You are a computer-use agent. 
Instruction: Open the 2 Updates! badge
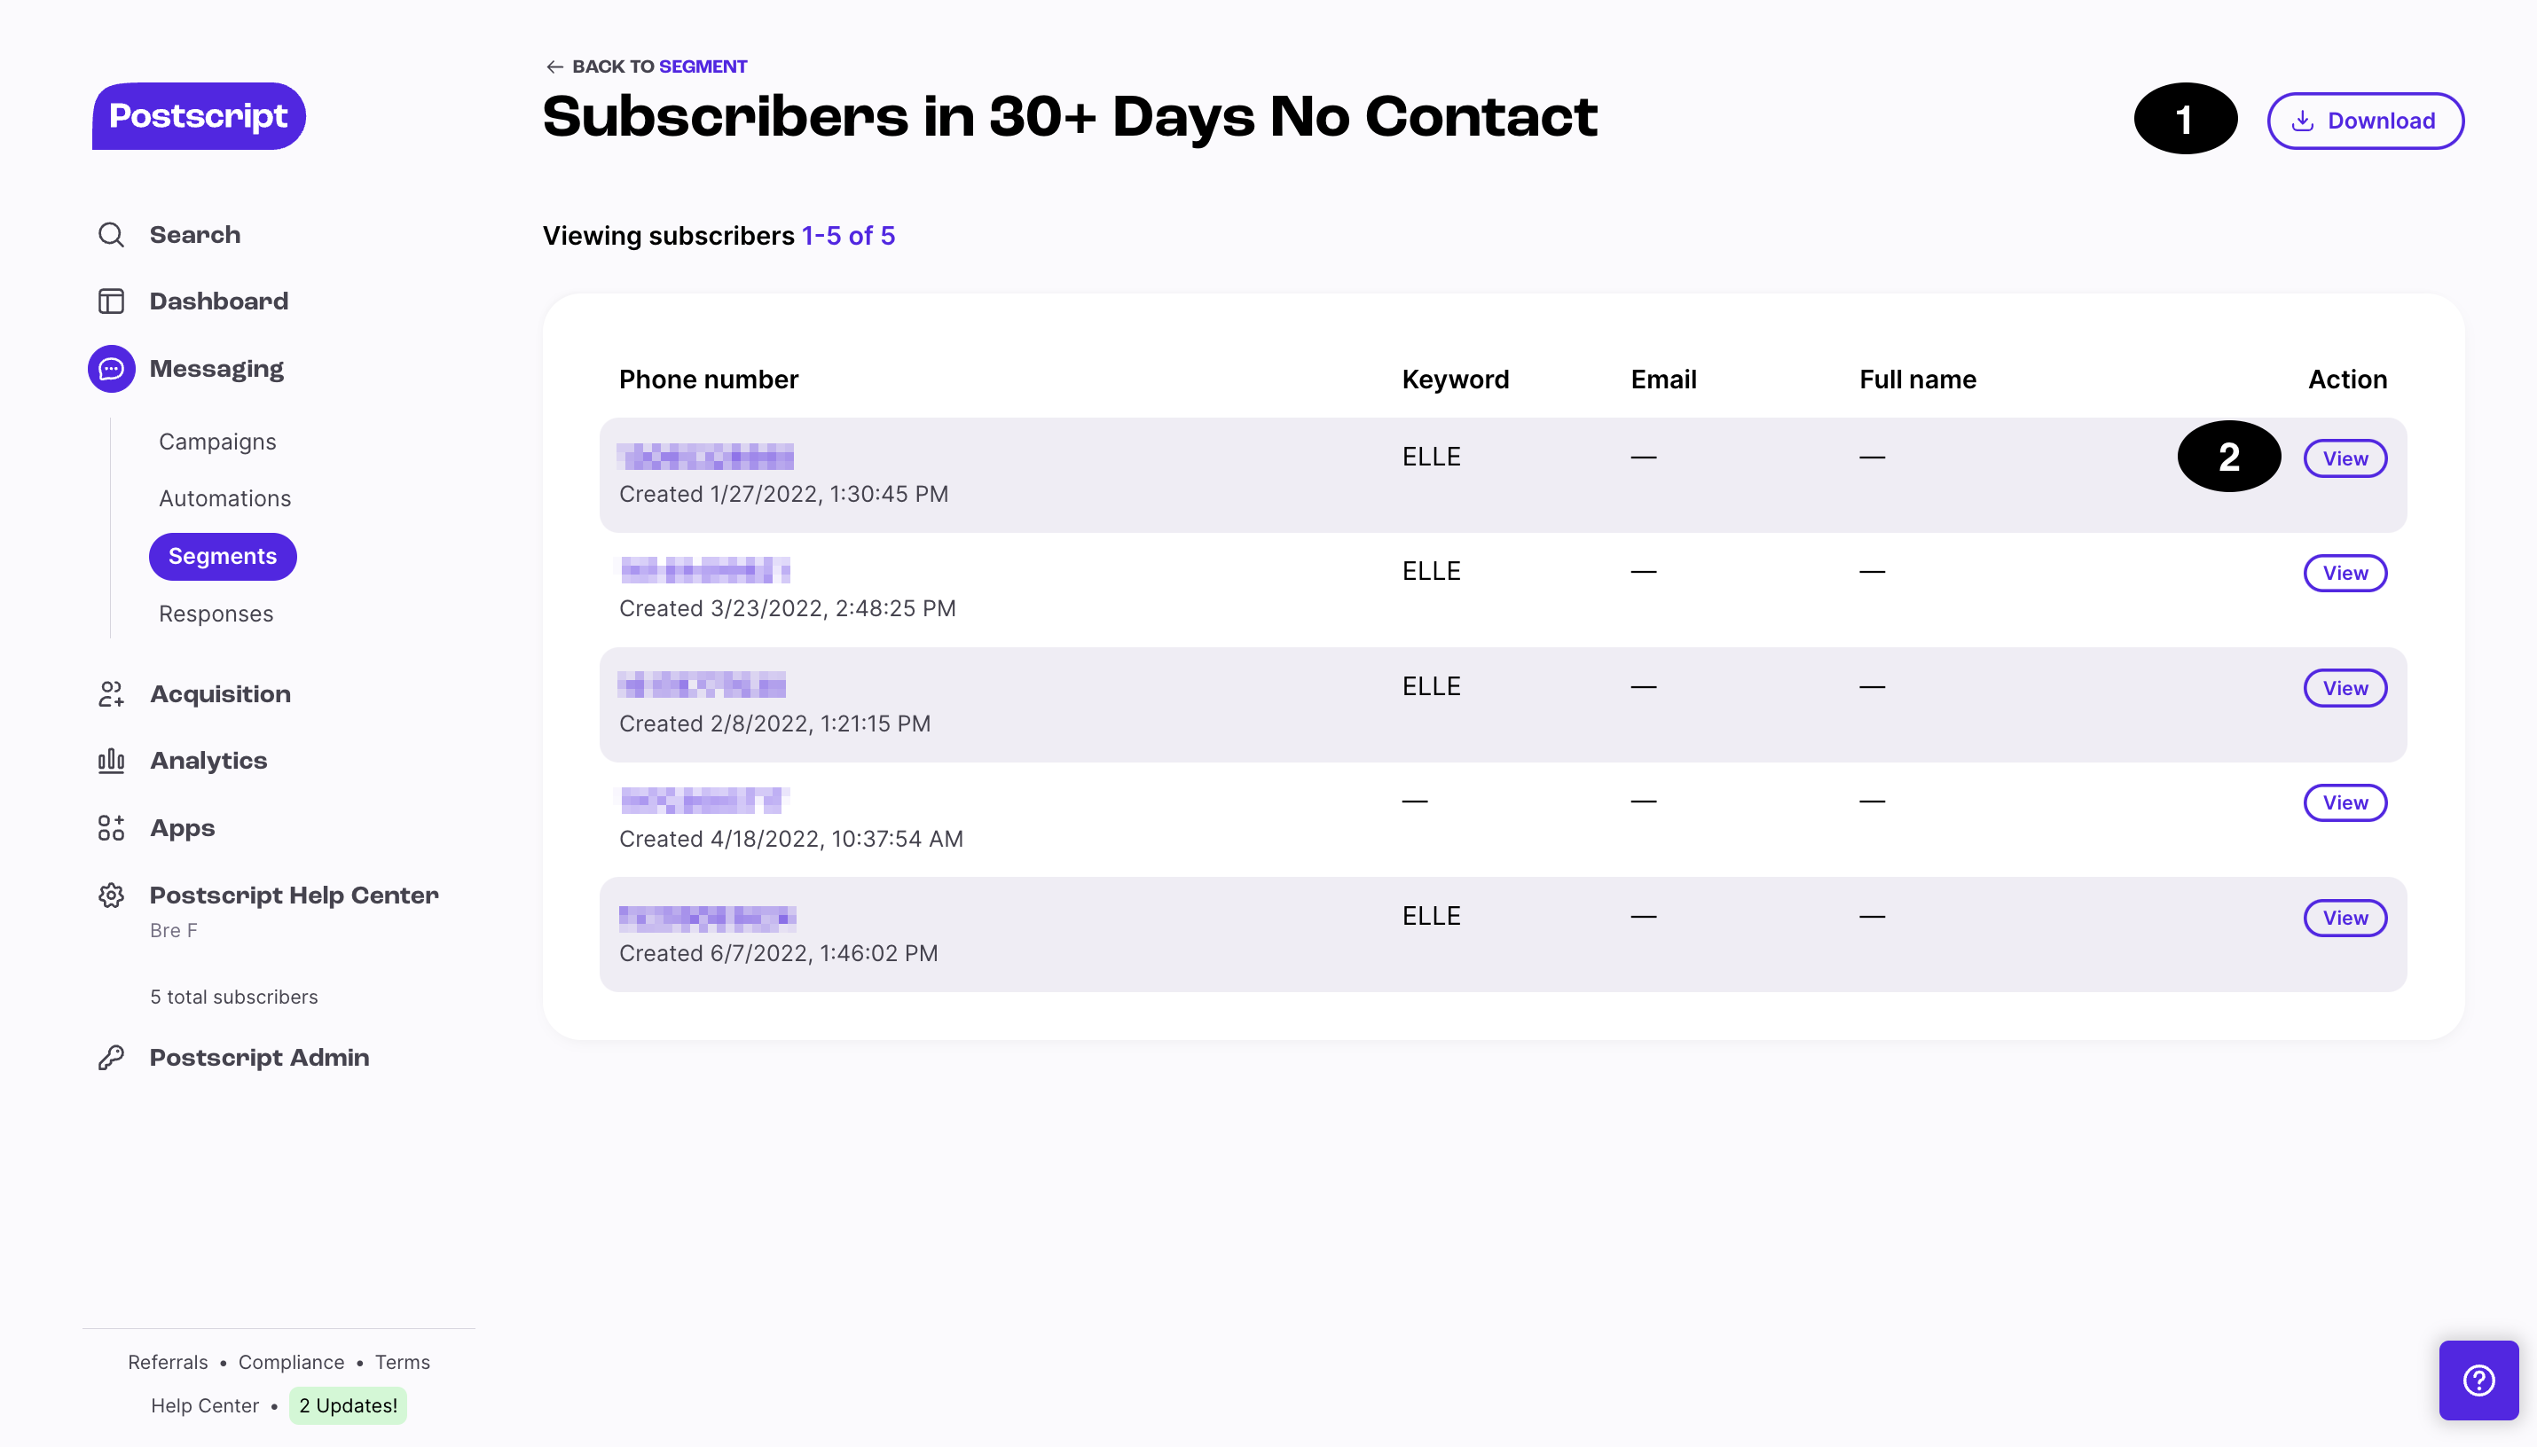click(x=348, y=1405)
